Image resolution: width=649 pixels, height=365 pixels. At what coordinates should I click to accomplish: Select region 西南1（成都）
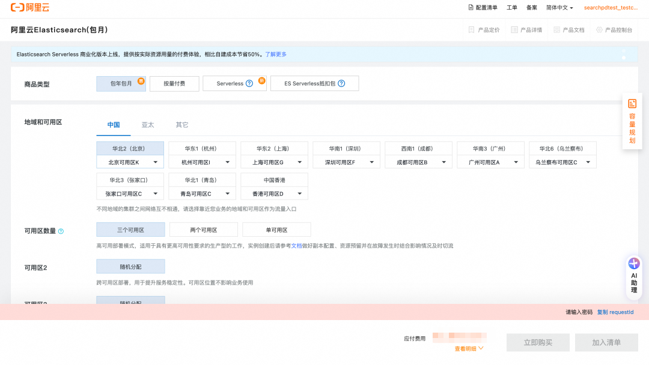[418, 149]
